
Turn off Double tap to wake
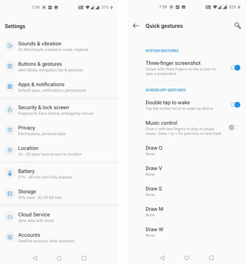[x=235, y=105]
